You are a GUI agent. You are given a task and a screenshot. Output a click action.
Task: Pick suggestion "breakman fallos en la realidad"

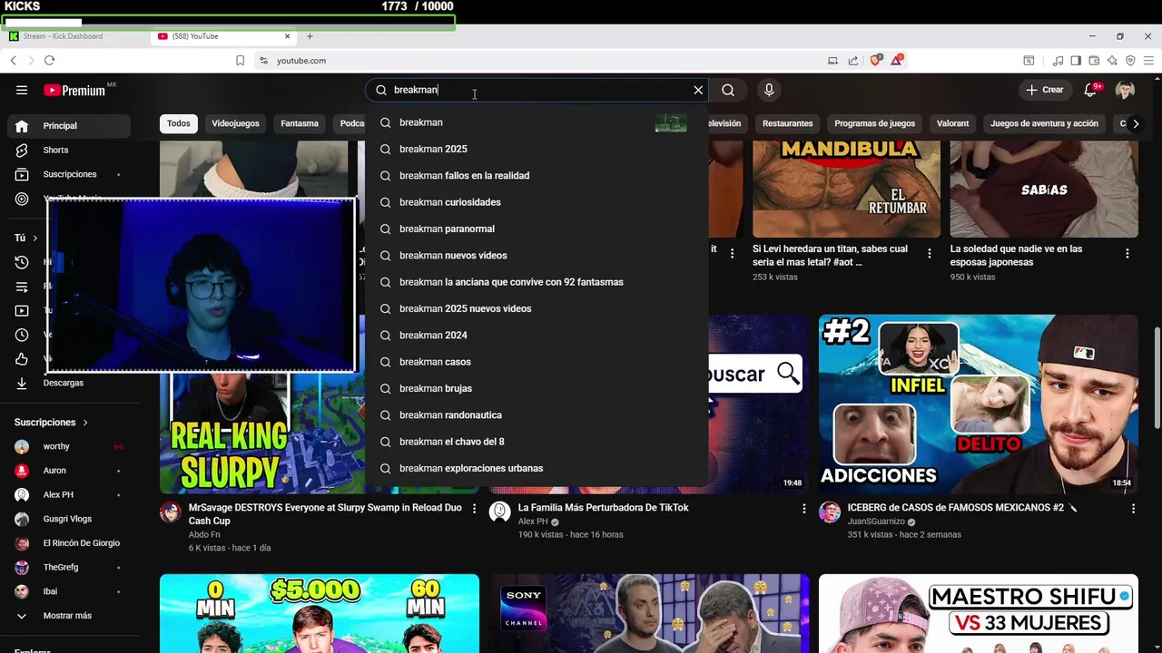537,176
